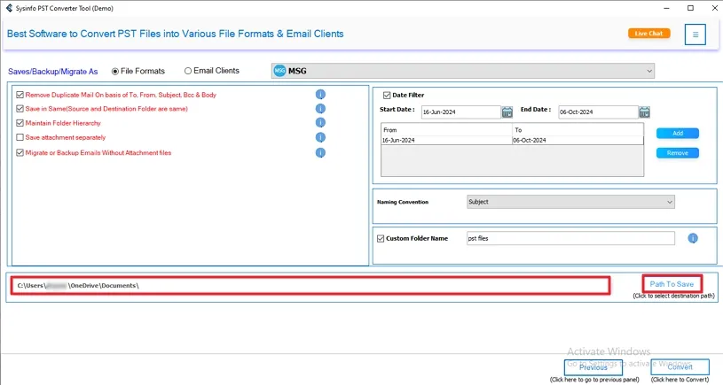
Task: Click info icon next to Custom Folder Name
Action: click(x=693, y=238)
